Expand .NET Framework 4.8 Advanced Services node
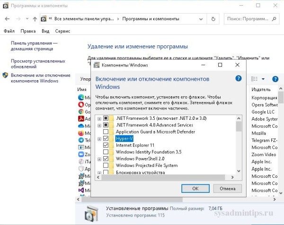 tap(99, 125)
